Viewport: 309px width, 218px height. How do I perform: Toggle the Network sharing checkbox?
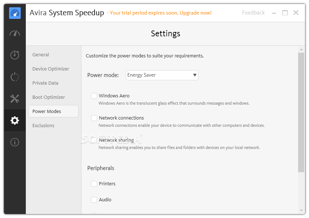(94, 140)
